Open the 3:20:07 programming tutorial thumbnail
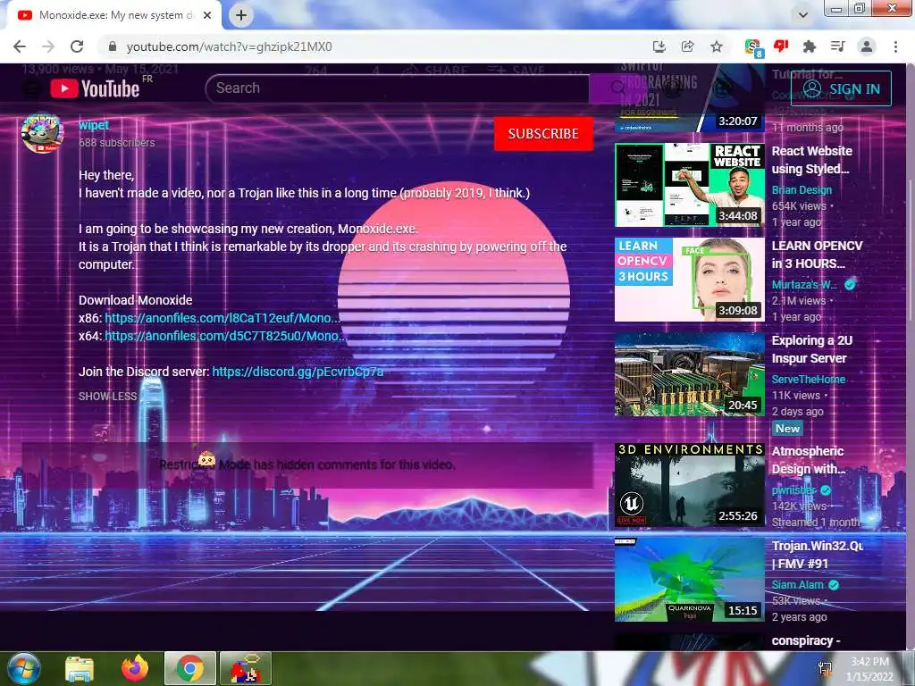Viewport: 915px width, 686px height. click(689, 98)
